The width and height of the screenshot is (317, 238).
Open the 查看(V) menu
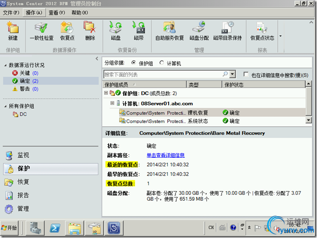click(x=57, y=13)
